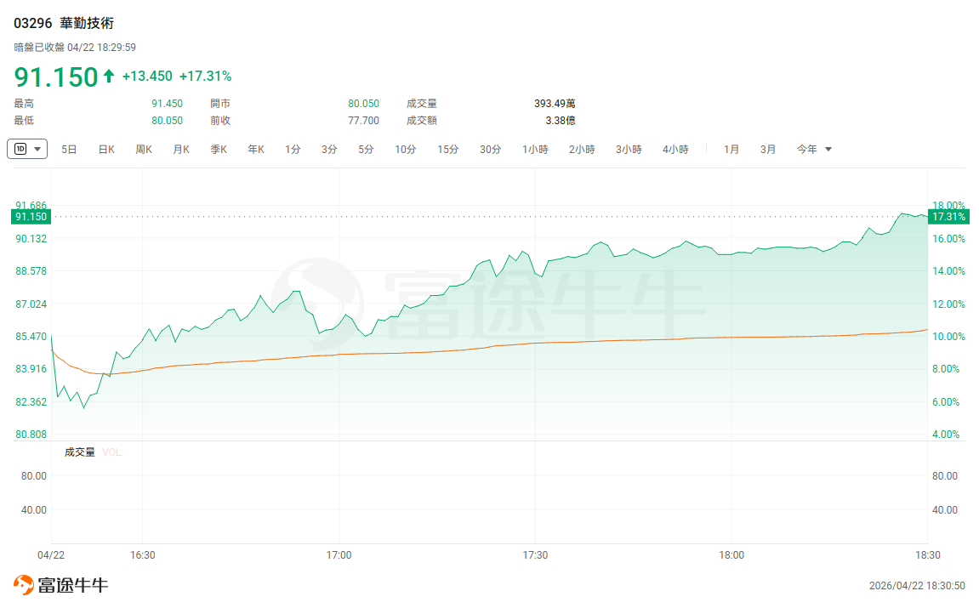Switch to the 5日 chart view

click(x=69, y=149)
